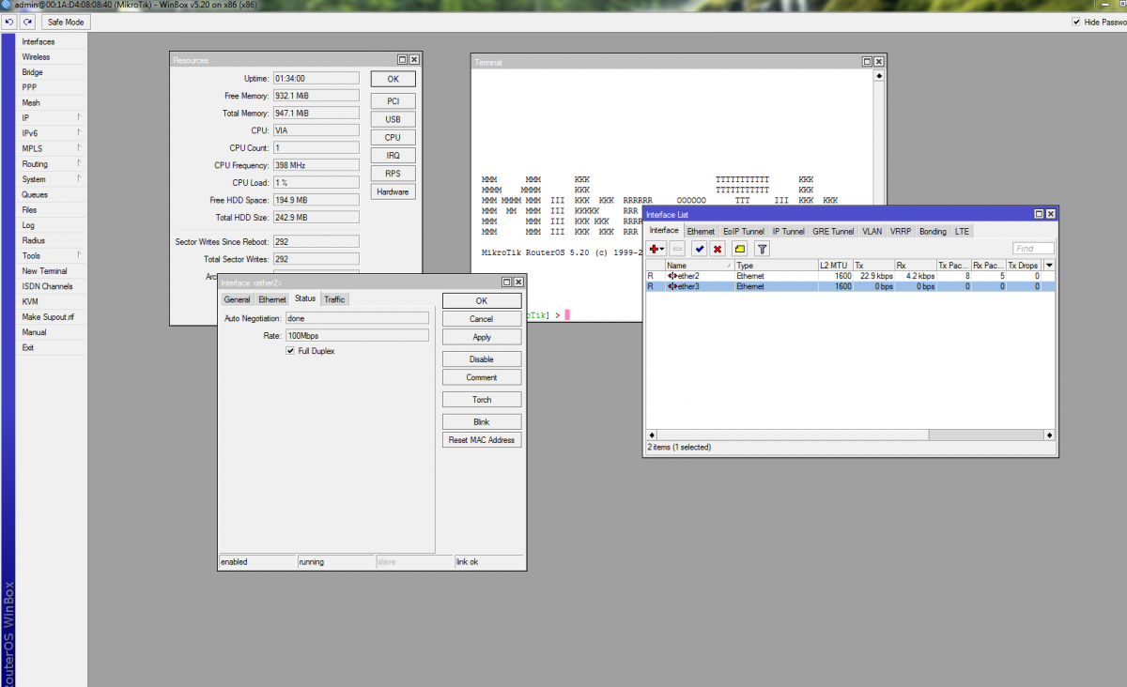Toggle the Hide Passwords checkbox

click(1076, 22)
